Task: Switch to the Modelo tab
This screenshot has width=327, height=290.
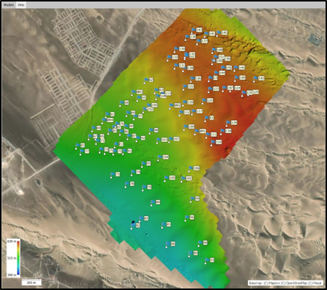Action: (9, 4)
